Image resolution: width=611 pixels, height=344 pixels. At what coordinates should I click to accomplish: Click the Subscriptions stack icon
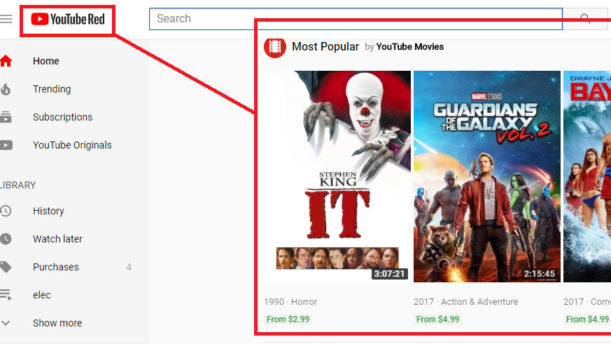6,117
